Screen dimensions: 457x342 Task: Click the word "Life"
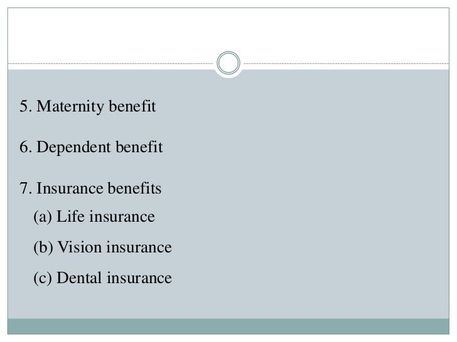pyautogui.click(x=70, y=217)
